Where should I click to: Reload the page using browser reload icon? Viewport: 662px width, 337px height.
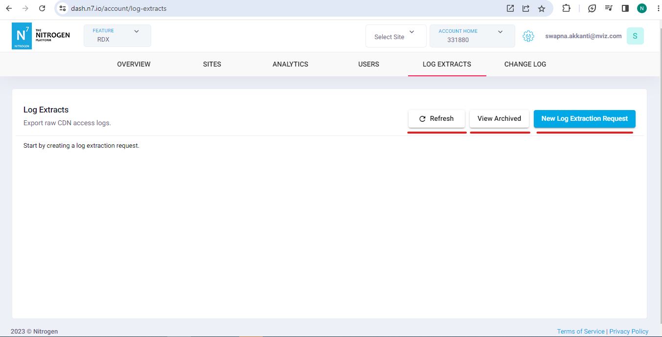pos(42,8)
